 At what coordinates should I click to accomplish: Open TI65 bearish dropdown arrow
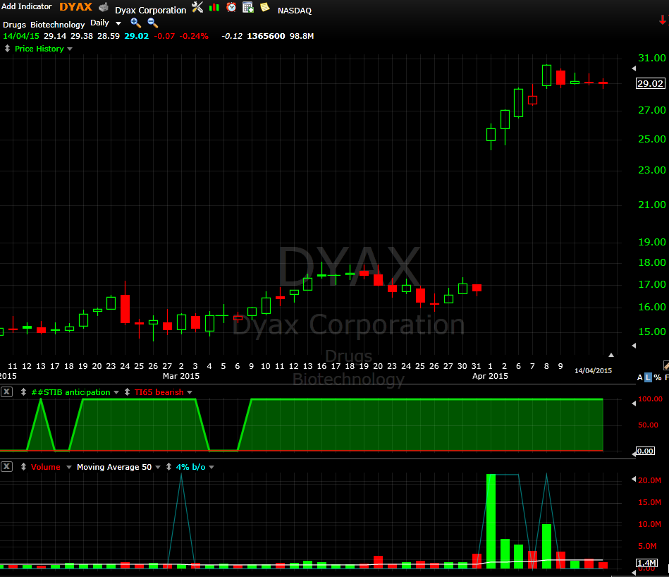point(190,392)
